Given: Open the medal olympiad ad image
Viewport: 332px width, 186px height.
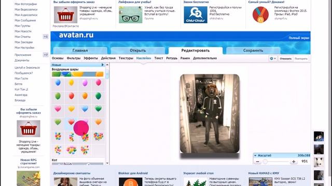Looking at the screenshot, I should click(260, 14).
